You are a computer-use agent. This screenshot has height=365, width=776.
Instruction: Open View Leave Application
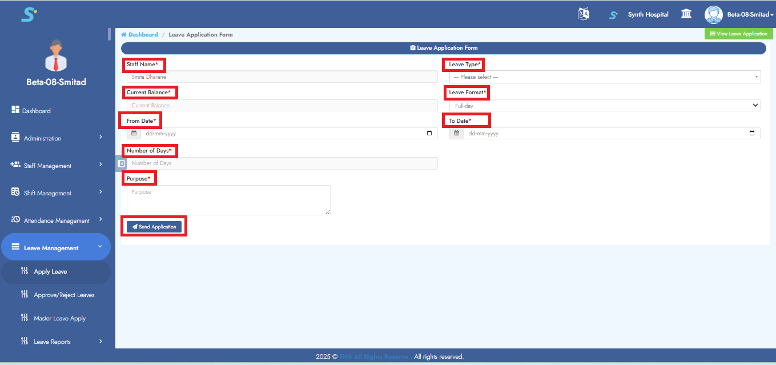pyautogui.click(x=738, y=34)
